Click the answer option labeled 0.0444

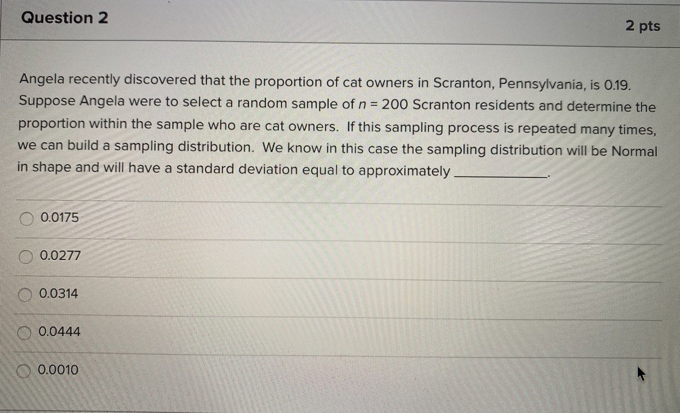60,331
